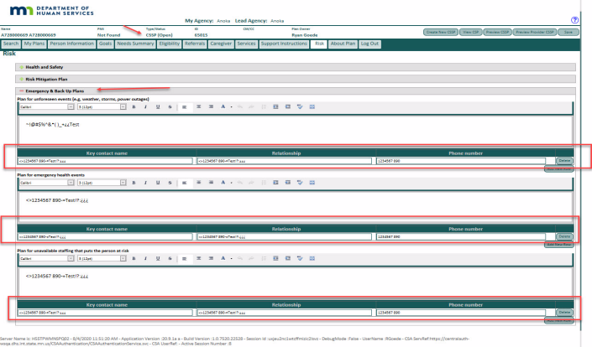The image size is (592, 347).
Task: Open the help question mark icon
Action: (x=574, y=20)
